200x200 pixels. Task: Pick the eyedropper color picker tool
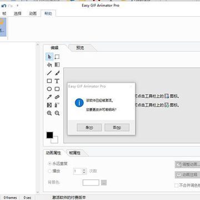coord(49,97)
